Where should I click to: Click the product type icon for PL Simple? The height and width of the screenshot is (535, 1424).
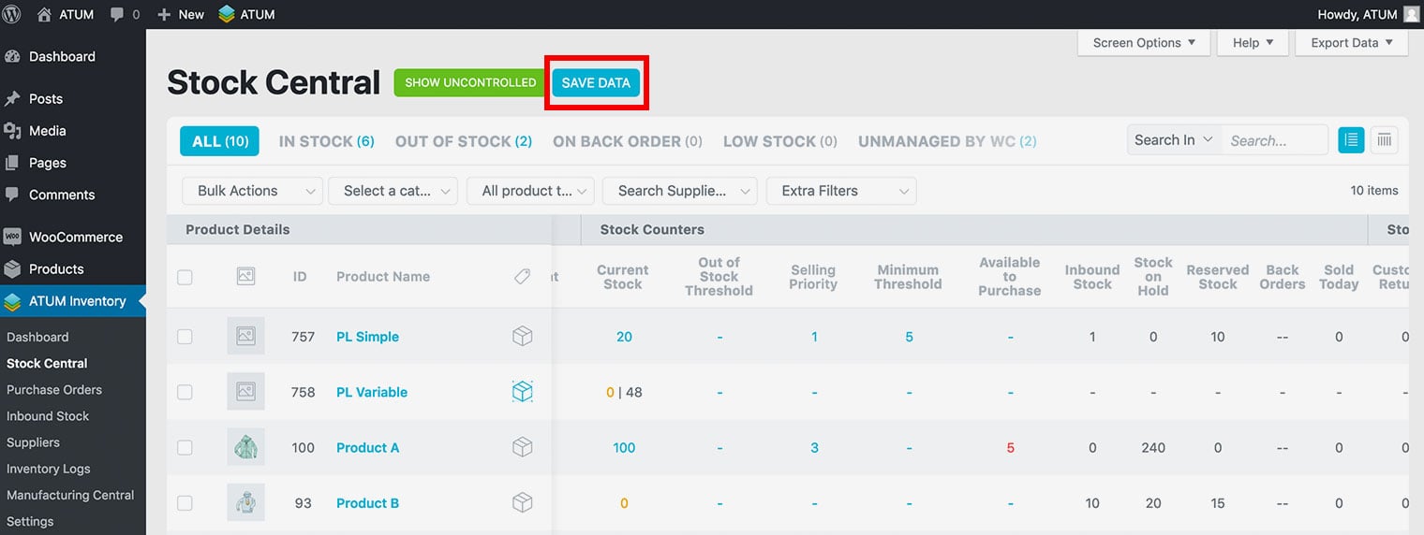point(523,337)
